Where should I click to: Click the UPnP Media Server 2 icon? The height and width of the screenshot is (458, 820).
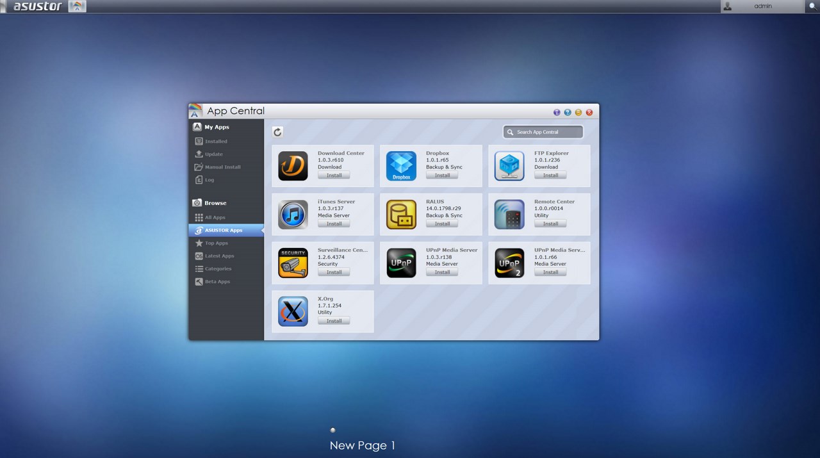pyautogui.click(x=509, y=263)
